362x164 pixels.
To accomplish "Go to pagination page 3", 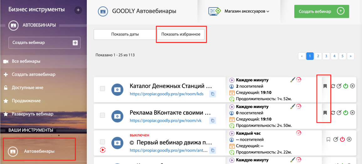I will click(326, 56).
